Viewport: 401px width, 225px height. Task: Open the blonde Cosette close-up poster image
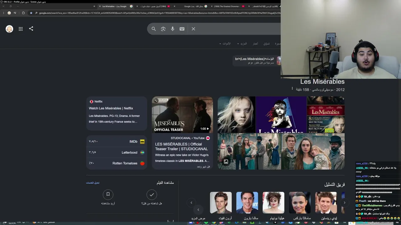pos(237,115)
